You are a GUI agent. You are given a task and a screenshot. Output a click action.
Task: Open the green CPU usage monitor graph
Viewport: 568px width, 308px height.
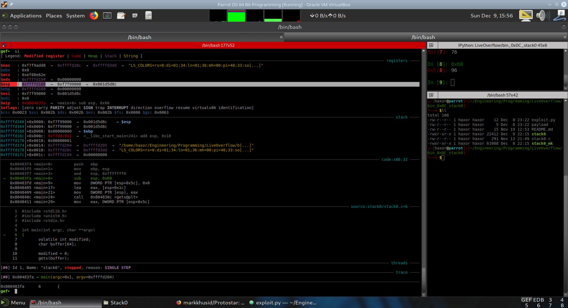pos(236,16)
